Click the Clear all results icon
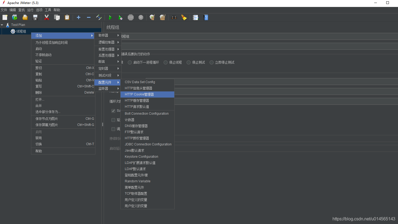 pyautogui.click(x=163, y=17)
